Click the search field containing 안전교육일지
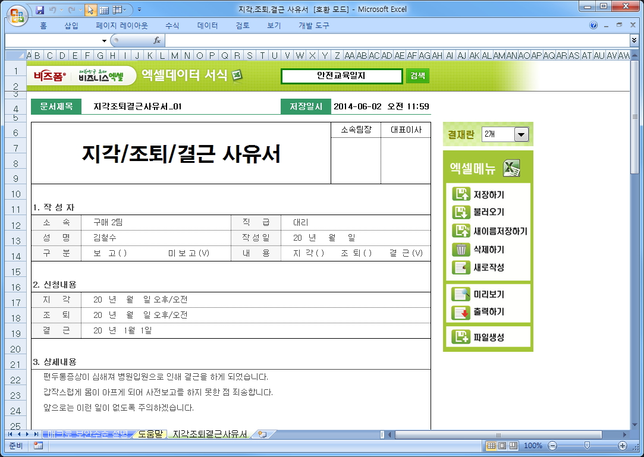 [x=341, y=76]
